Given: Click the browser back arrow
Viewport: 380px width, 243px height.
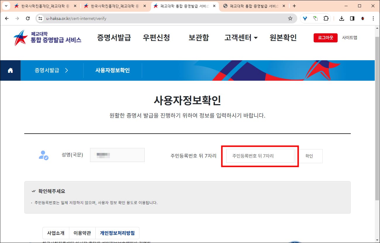Looking at the screenshot, I should (x=7, y=18).
